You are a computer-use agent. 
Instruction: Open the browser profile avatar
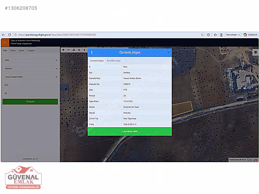221,35
